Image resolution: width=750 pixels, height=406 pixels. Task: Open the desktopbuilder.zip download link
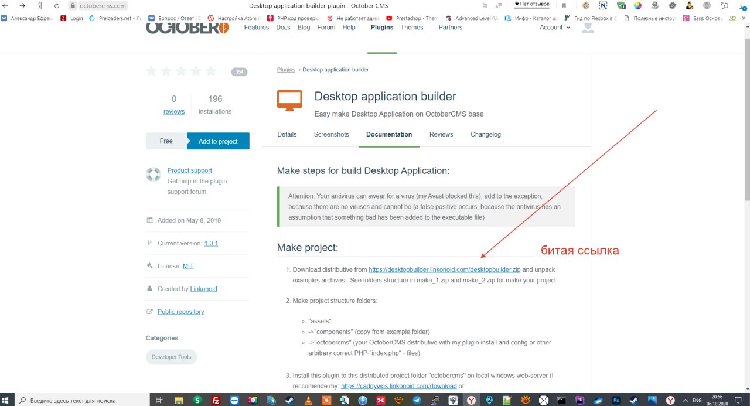pos(445,270)
